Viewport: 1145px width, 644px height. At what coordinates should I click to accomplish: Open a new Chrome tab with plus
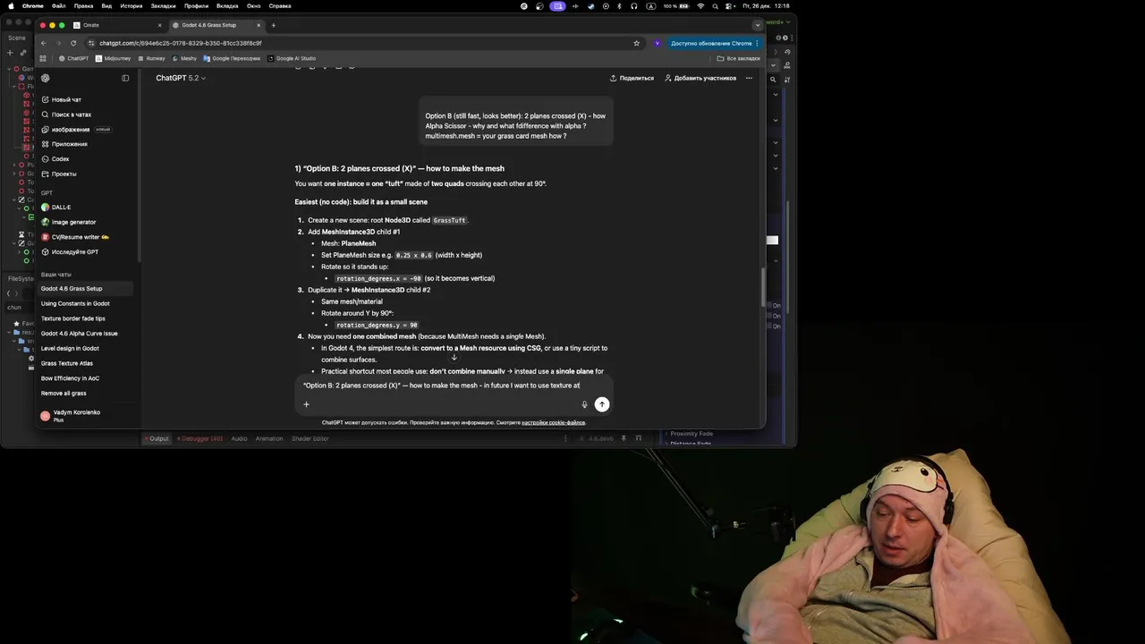point(273,25)
